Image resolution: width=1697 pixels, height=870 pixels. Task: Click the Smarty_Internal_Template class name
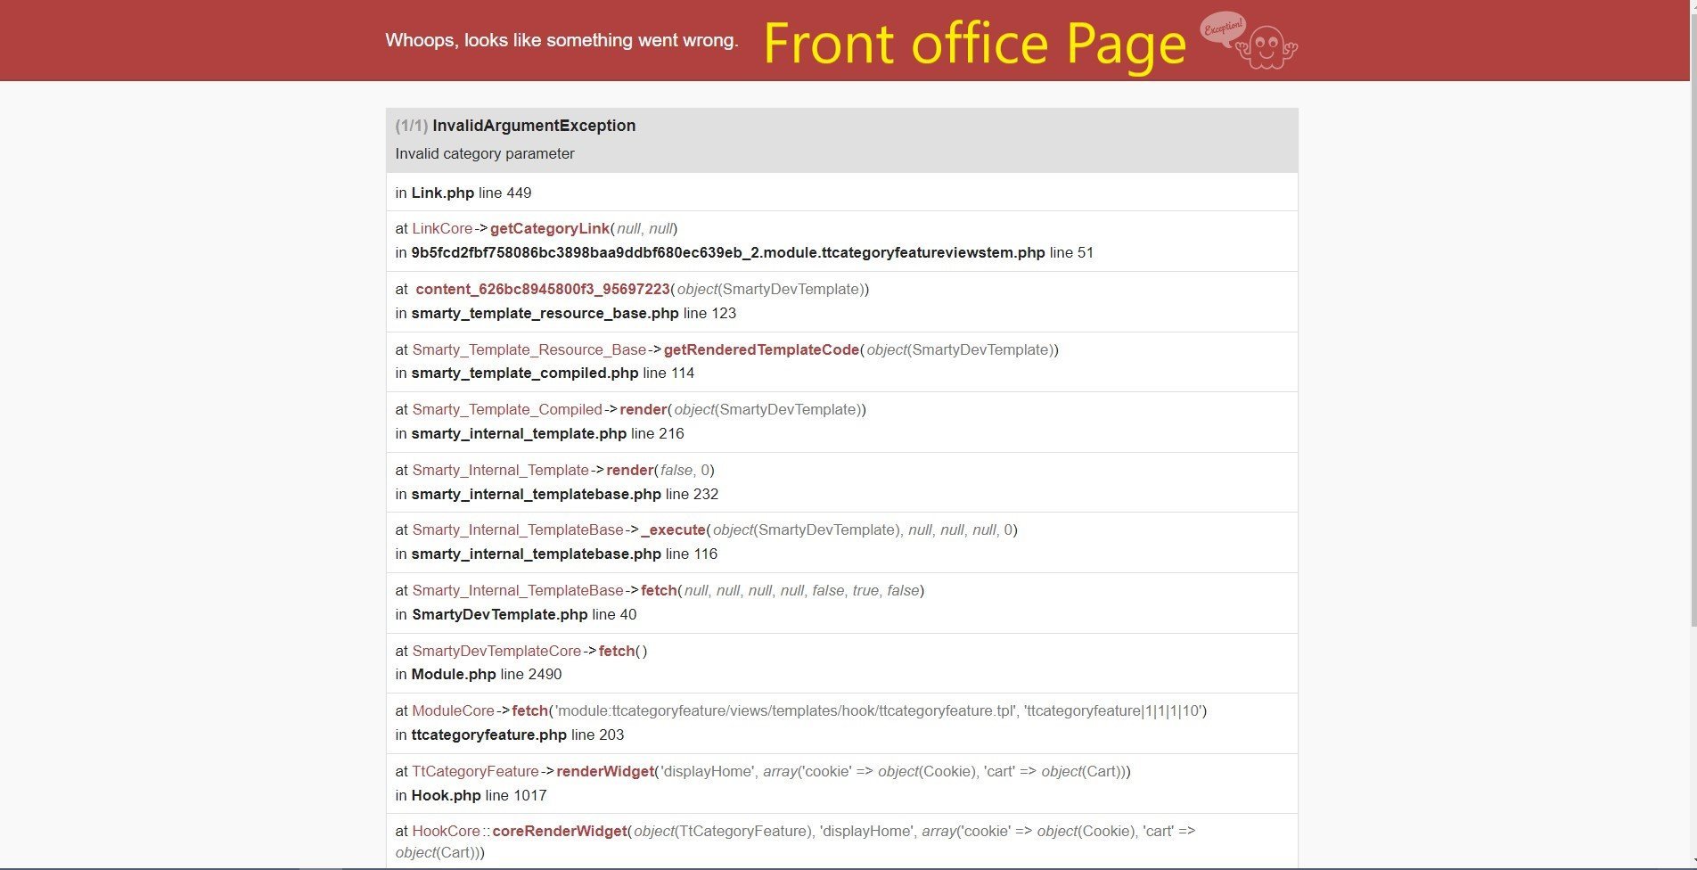(500, 470)
